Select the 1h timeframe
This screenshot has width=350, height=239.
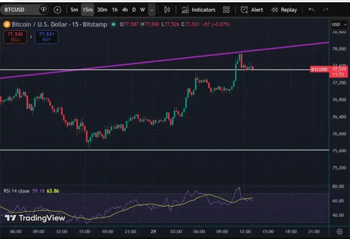[x=115, y=10]
